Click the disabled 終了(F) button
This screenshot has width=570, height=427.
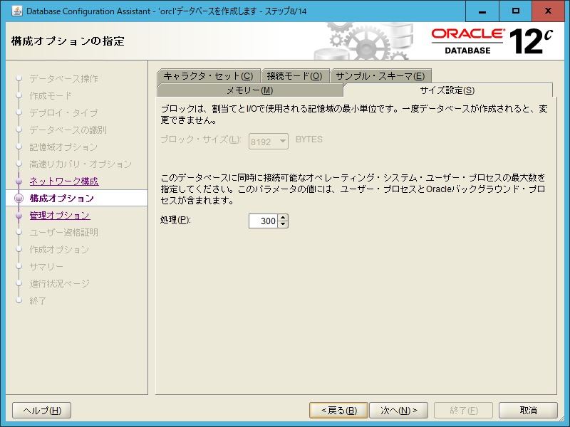(x=464, y=411)
